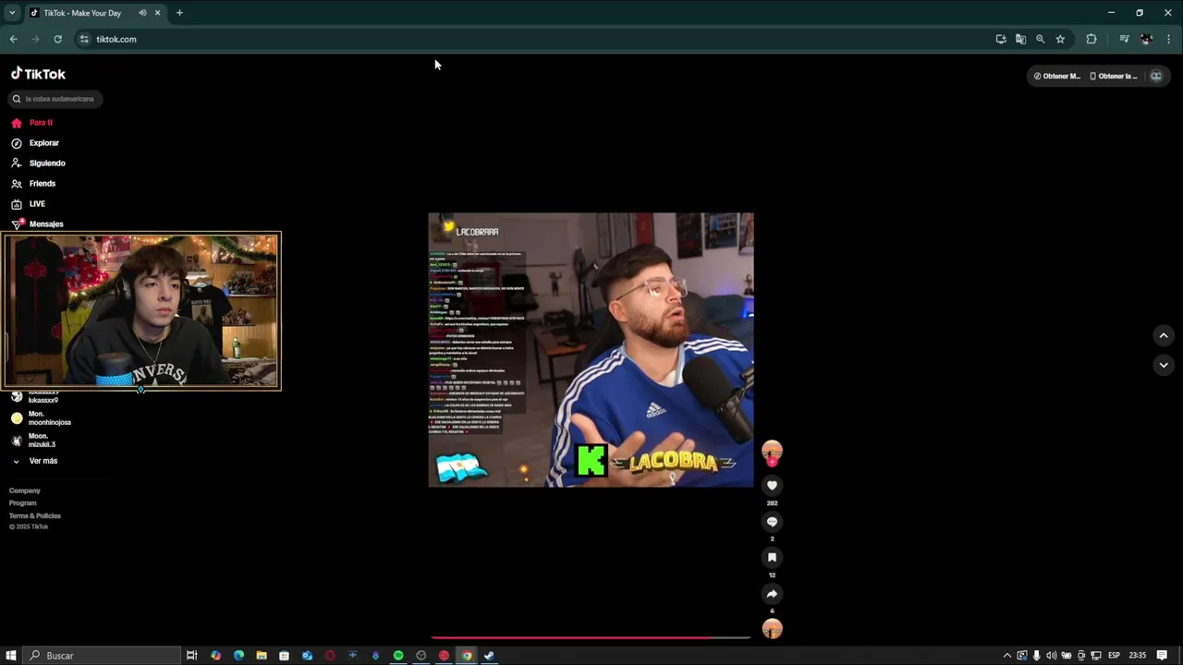
Task: Translate this page icon
Action: (1020, 39)
